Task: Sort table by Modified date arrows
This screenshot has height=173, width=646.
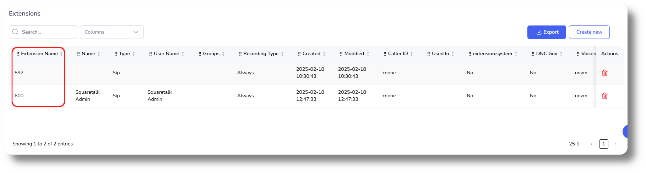Action: (x=368, y=54)
